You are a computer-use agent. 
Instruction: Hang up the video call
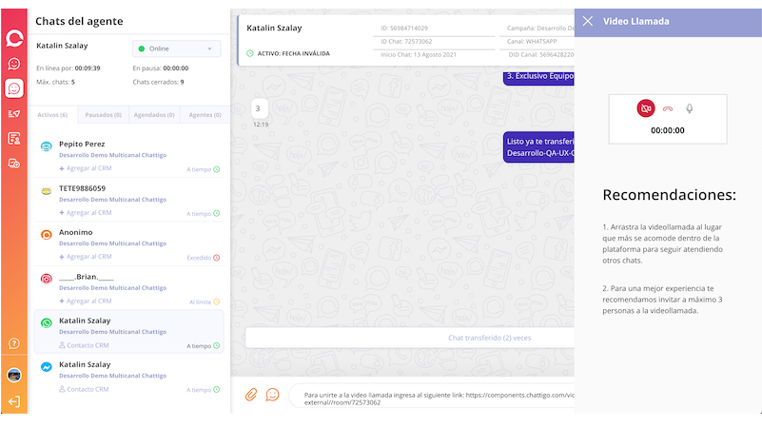click(x=668, y=108)
